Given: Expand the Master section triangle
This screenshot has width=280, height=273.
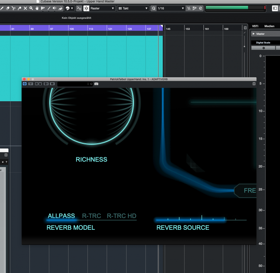Looking at the screenshot, I should pyautogui.click(x=254, y=34).
